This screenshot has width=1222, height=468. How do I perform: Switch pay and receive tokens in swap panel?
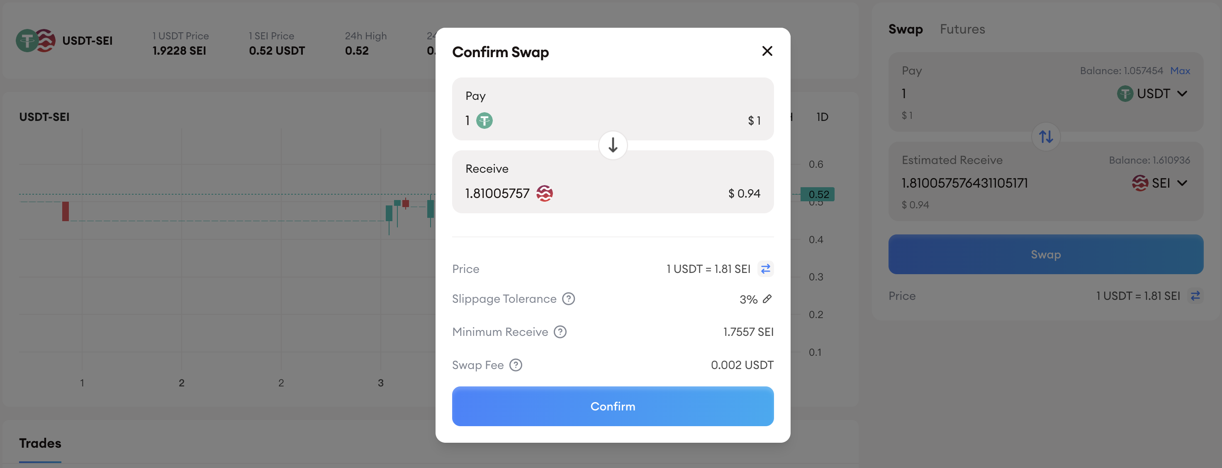coord(1046,137)
